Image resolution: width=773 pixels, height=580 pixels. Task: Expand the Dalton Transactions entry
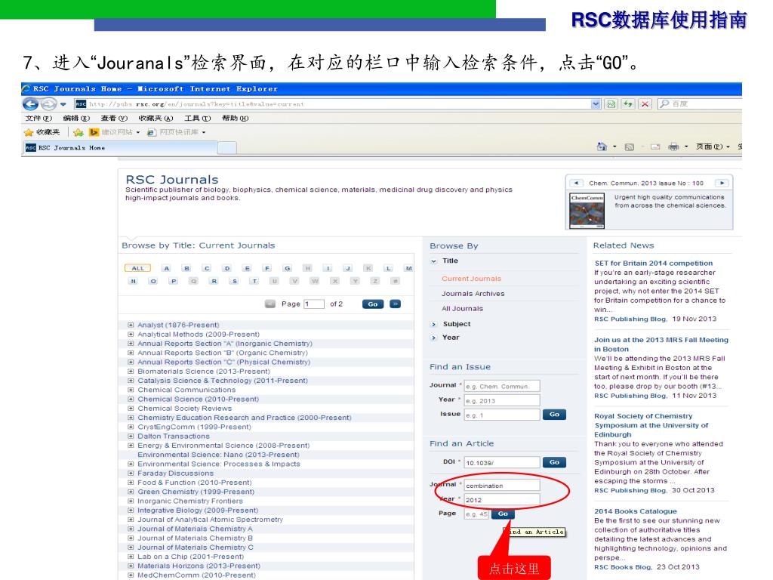(131, 436)
